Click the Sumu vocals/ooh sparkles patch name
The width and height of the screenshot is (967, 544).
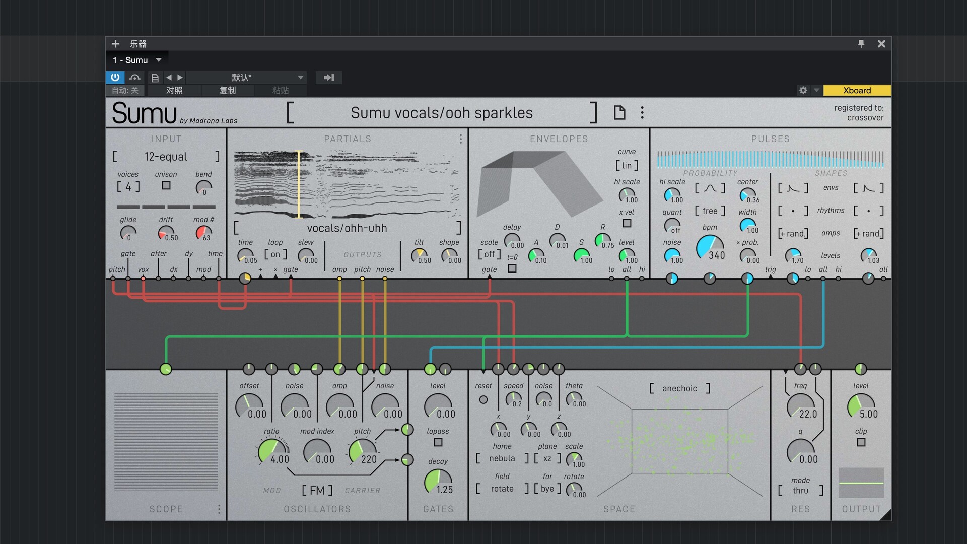(x=442, y=113)
